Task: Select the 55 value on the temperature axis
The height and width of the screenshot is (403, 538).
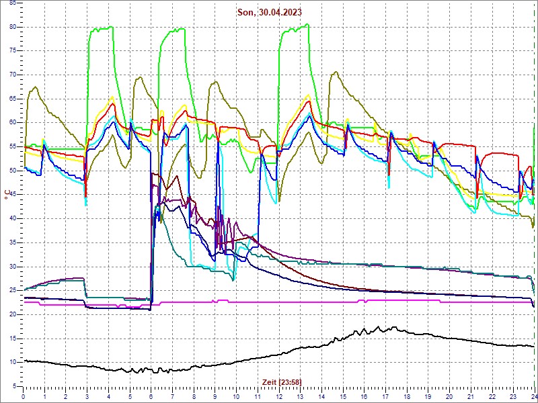Action: point(11,146)
